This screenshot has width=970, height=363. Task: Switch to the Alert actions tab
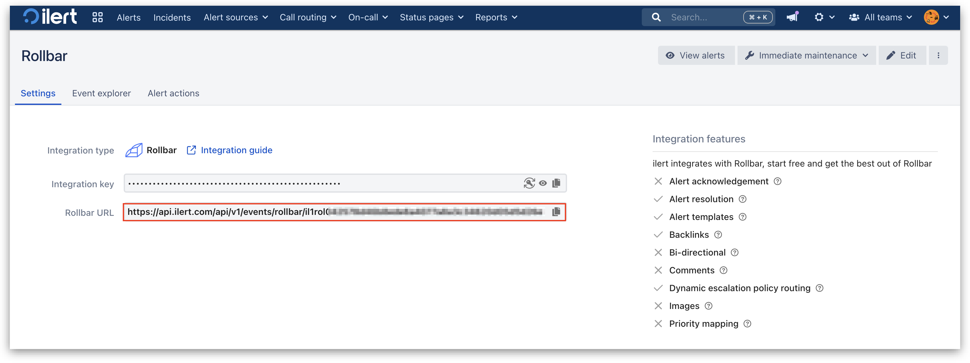click(173, 93)
